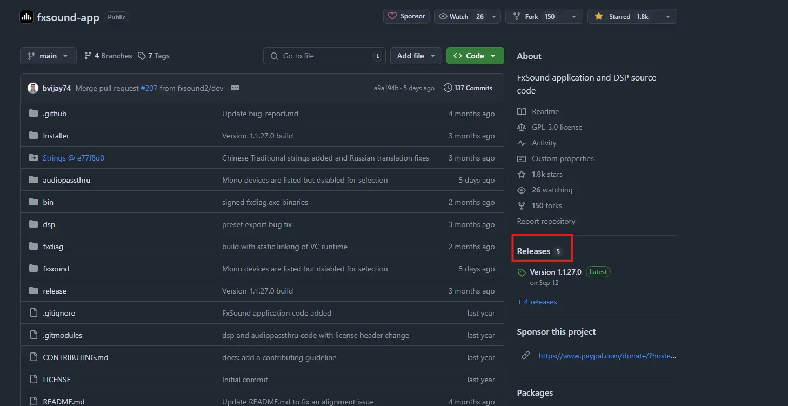Open the Installer folder
This screenshot has width=788, height=406.
click(x=56, y=136)
